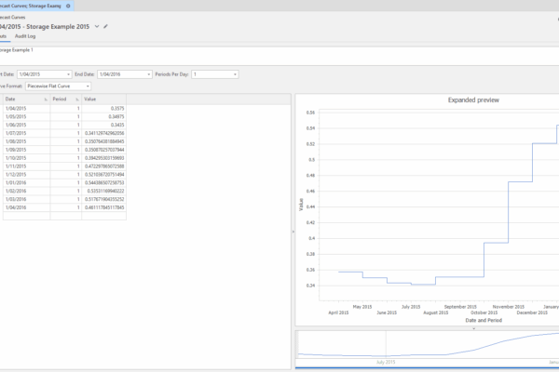Click the value cell in the 1/10/2015 row
Image resolution: width=559 pixels, height=372 pixels.
point(103,158)
